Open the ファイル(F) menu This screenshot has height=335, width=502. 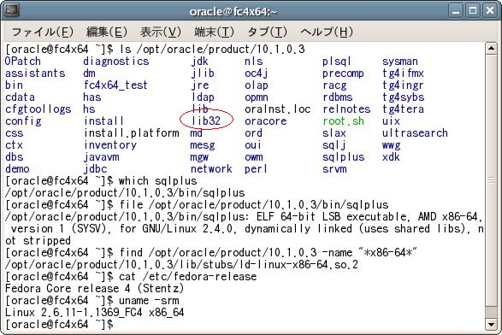click(x=43, y=32)
